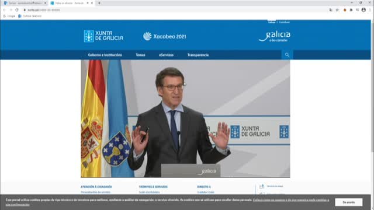Viewport: 374px width, 210px height.
Task: Reload the page with the refresh icon
Action: 17,10
